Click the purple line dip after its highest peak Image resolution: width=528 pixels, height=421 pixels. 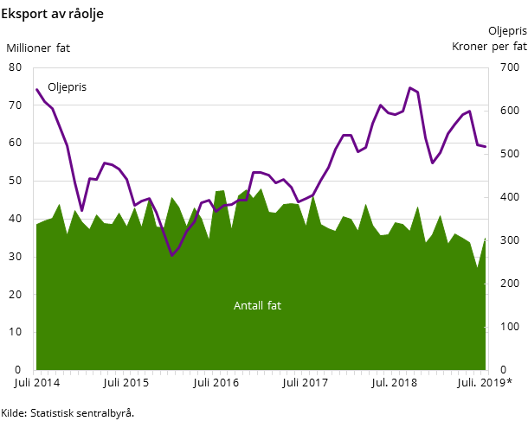(433, 163)
